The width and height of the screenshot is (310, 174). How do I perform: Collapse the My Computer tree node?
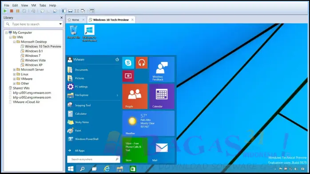coord(7,32)
